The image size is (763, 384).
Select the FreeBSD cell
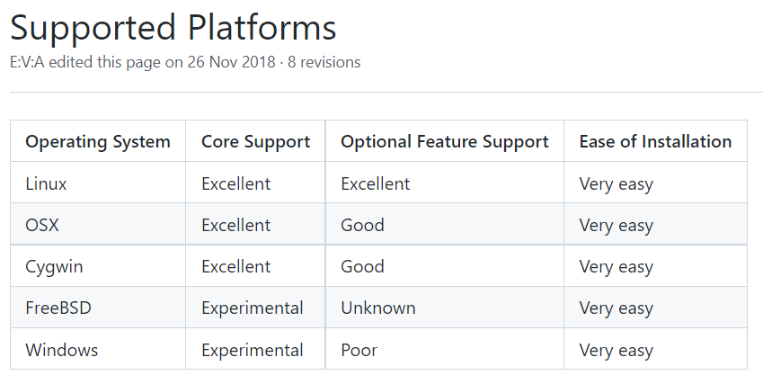98,308
